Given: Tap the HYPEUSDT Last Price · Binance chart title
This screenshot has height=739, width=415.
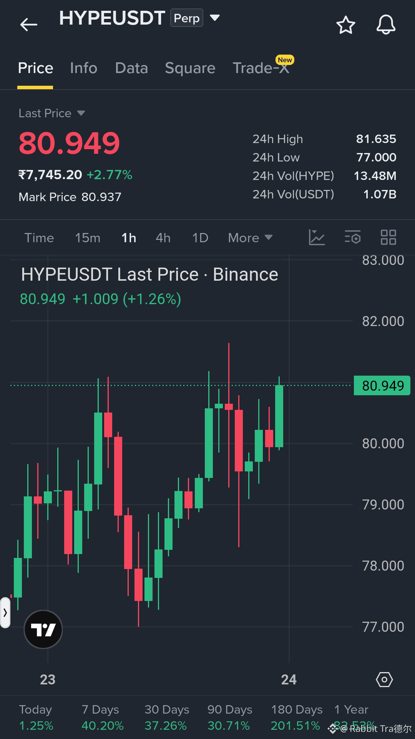Looking at the screenshot, I should pyautogui.click(x=149, y=275).
